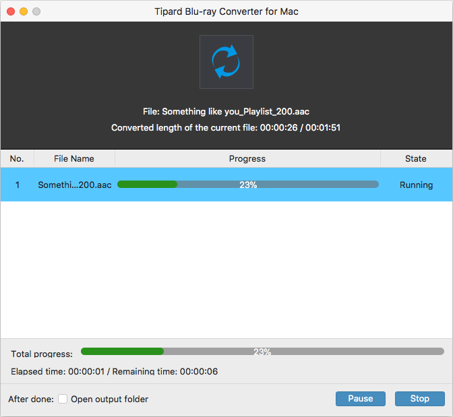This screenshot has width=453, height=417.
Task: Click the Running state cell
Action: click(416, 185)
